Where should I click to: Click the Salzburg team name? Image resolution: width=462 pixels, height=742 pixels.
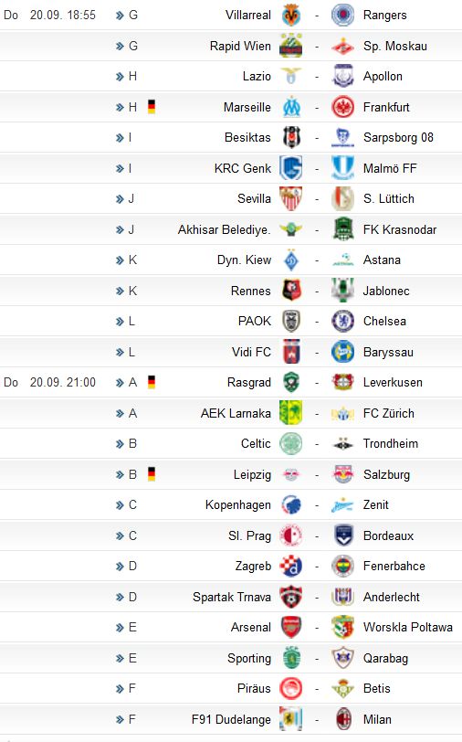(386, 474)
